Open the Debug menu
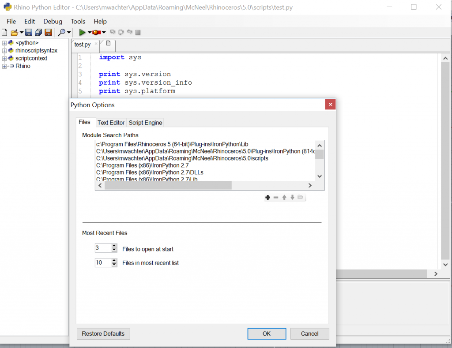The image size is (452, 348). click(53, 22)
